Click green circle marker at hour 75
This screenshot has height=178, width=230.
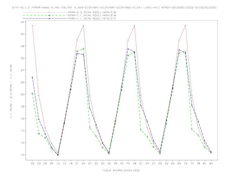[x=192, y=129]
